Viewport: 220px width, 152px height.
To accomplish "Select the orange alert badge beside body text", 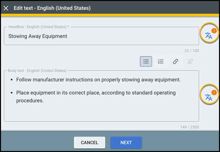I will (x=214, y=92).
